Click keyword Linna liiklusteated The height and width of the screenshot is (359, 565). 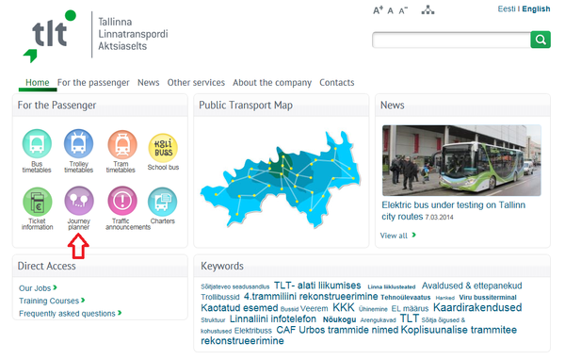392,286
